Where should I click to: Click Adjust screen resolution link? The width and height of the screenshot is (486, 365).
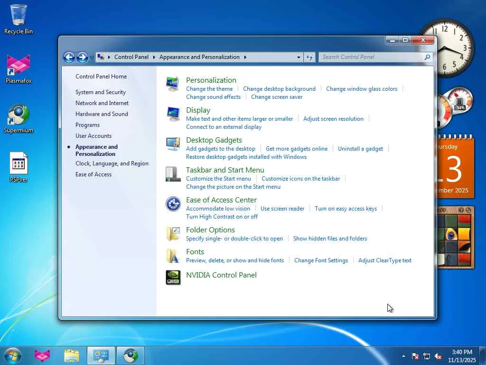pyautogui.click(x=333, y=118)
